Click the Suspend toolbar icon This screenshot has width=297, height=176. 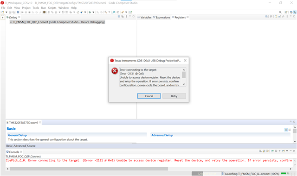click(x=26, y=12)
